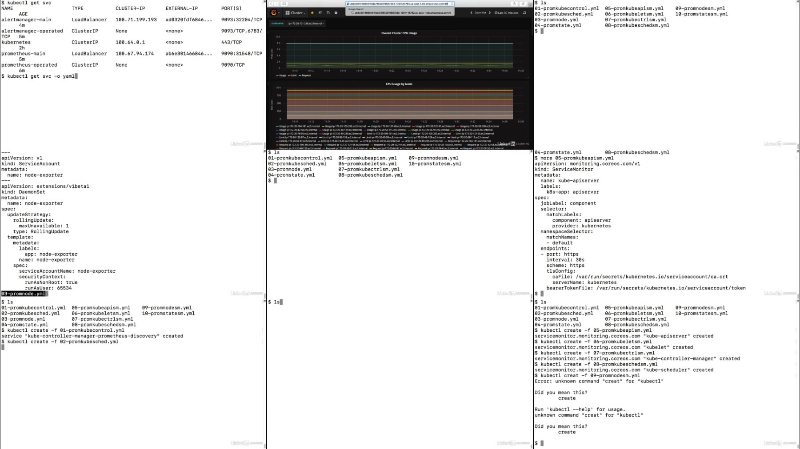The width and height of the screenshot is (800, 449).
Task: Save the Grafana dashboard
Action: pyautogui.click(x=328, y=13)
